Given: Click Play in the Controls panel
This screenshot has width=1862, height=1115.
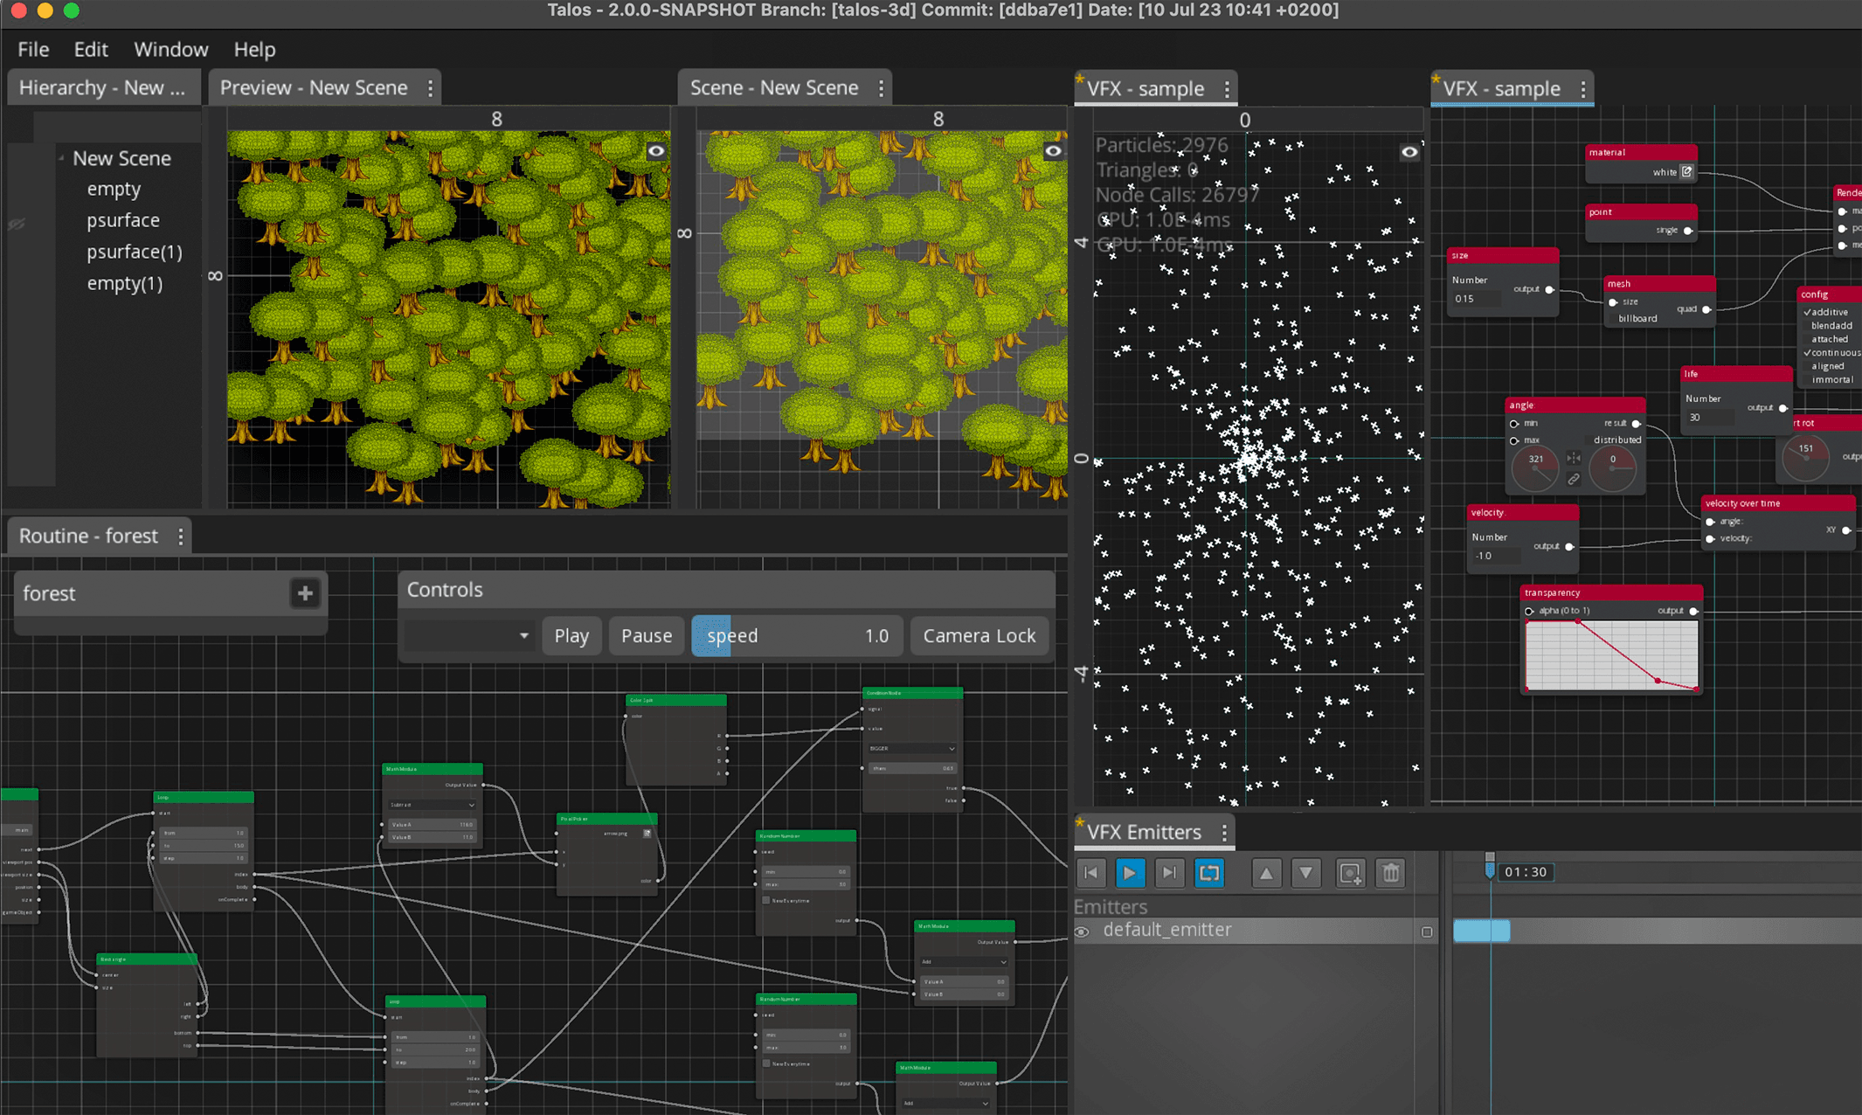Looking at the screenshot, I should pos(571,636).
